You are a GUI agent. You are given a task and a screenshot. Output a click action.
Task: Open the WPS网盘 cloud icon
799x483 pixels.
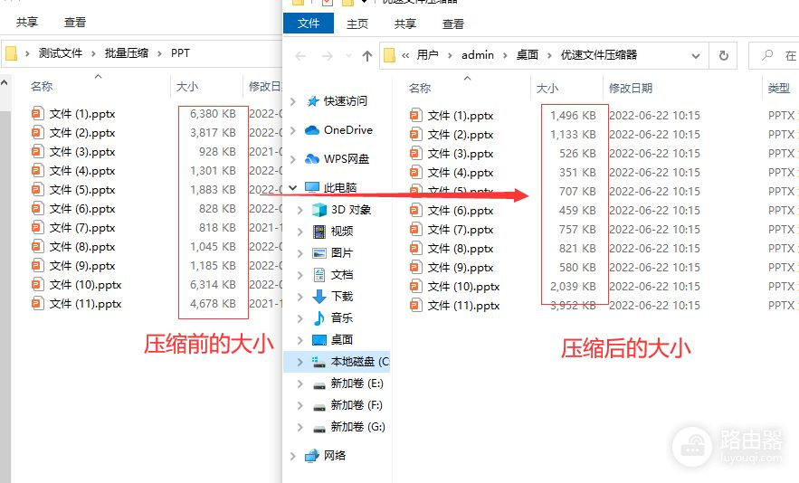312,159
